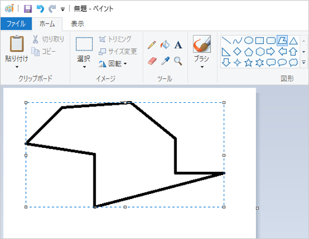Select the Hexagon shape

[x=260, y=52]
